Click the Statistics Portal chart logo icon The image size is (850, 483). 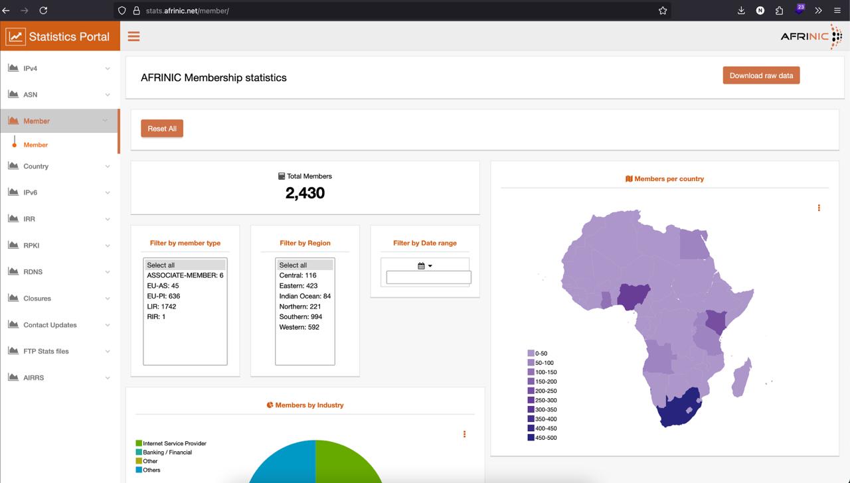[x=15, y=36]
